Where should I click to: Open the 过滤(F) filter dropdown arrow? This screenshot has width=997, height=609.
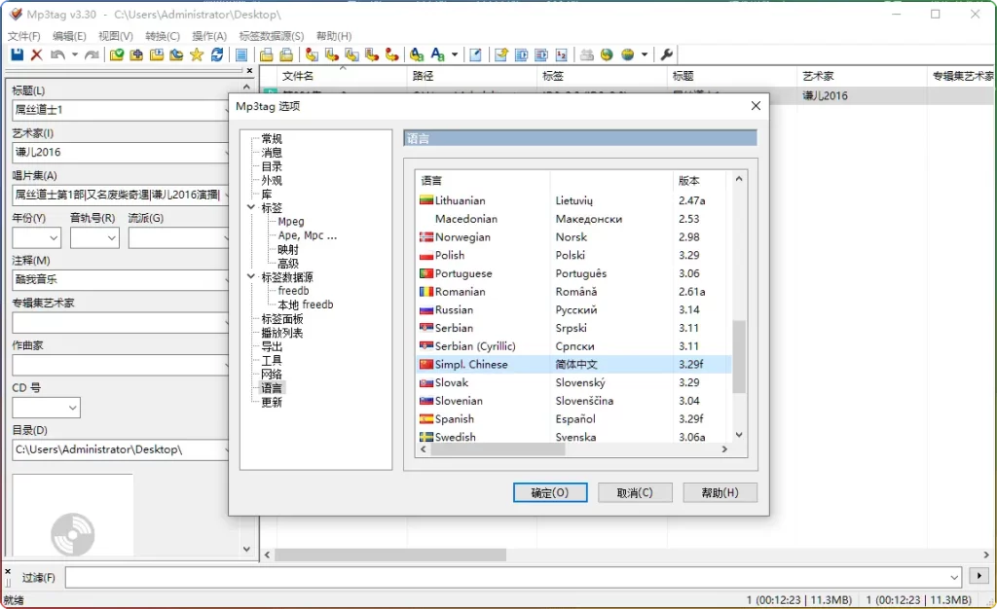click(954, 577)
